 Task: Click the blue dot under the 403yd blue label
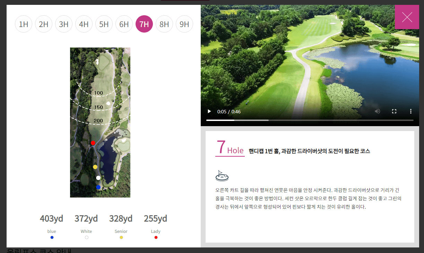pos(52,237)
